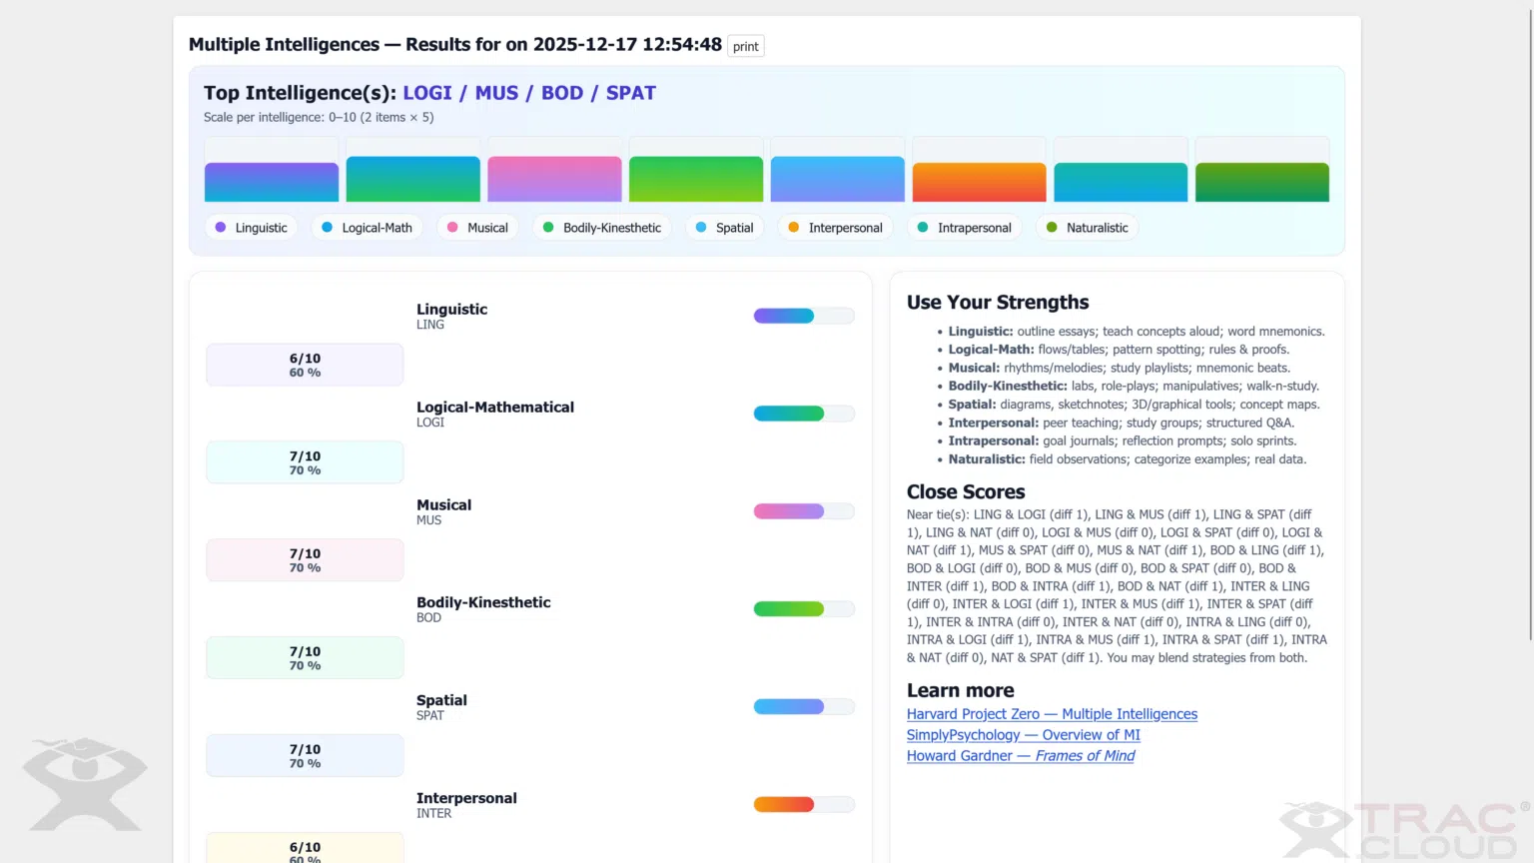The image size is (1534, 863).
Task: Select the Musical legend chip
Action: click(x=477, y=228)
